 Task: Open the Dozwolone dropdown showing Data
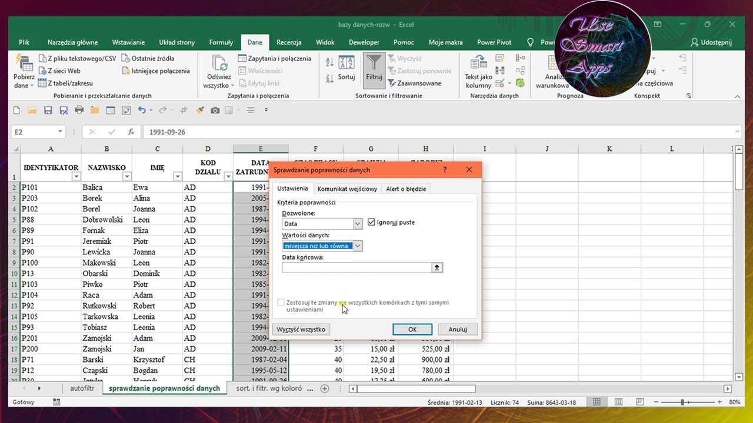[x=358, y=224]
